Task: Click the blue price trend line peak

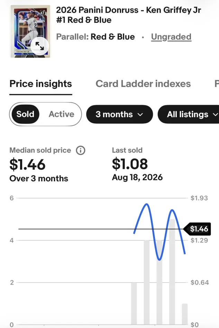Action: [147, 204]
